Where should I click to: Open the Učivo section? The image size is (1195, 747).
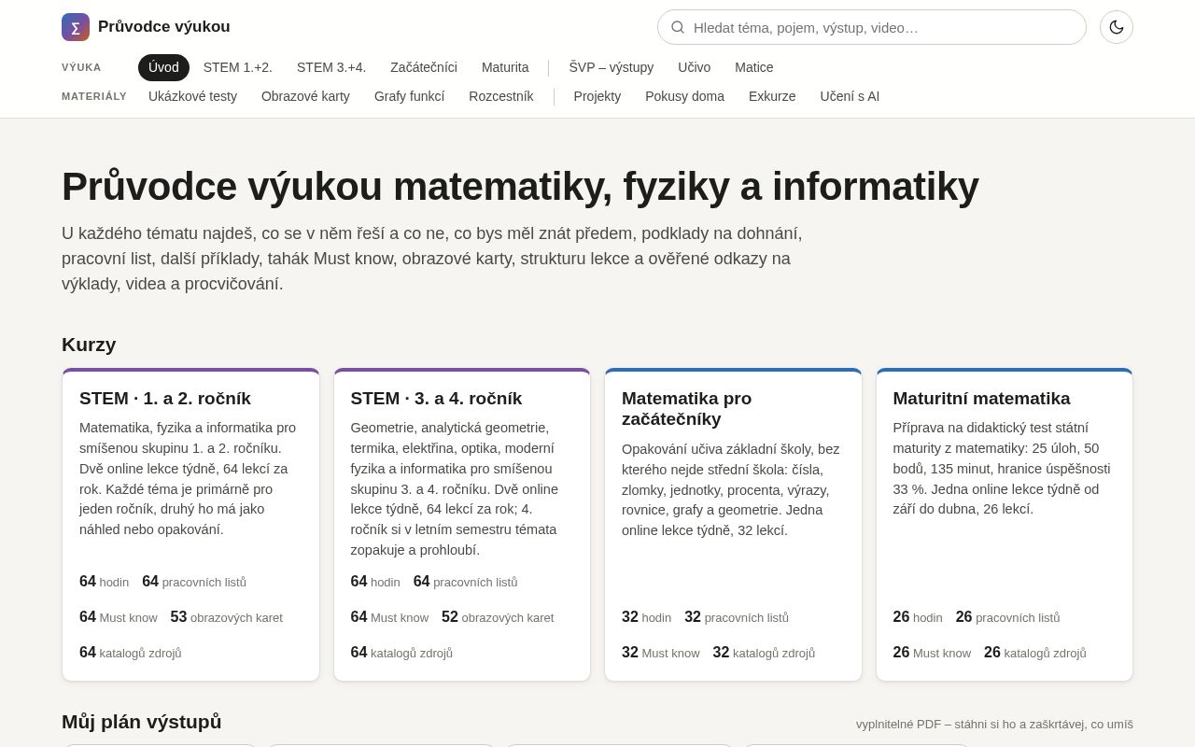(x=695, y=67)
